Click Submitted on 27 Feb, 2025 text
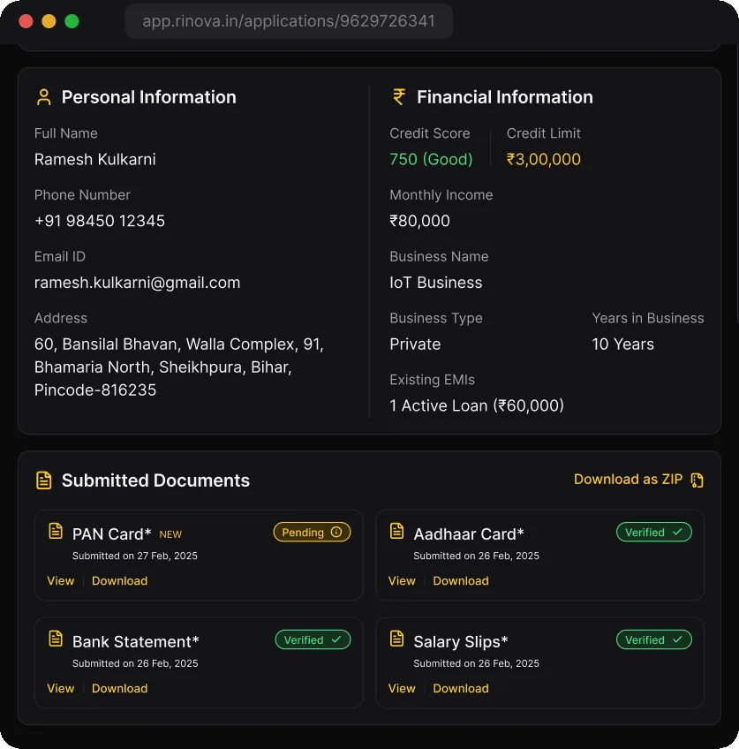The width and height of the screenshot is (739, 749). pos(134,556)
